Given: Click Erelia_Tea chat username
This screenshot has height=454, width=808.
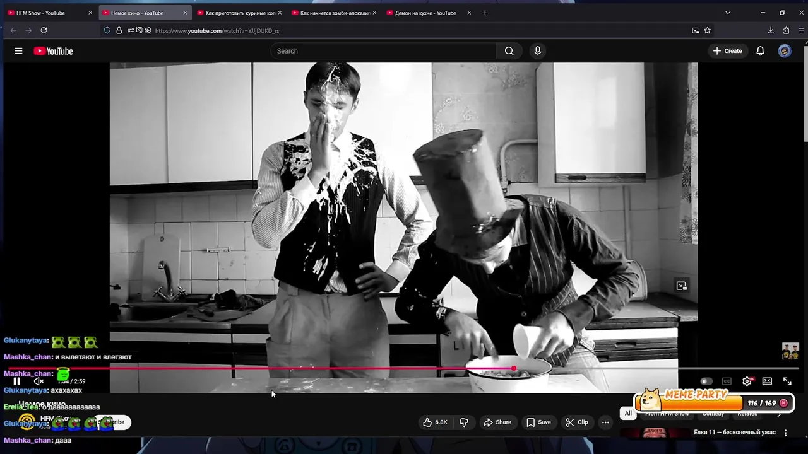Looking at the screenshot, I should point(20,407).
